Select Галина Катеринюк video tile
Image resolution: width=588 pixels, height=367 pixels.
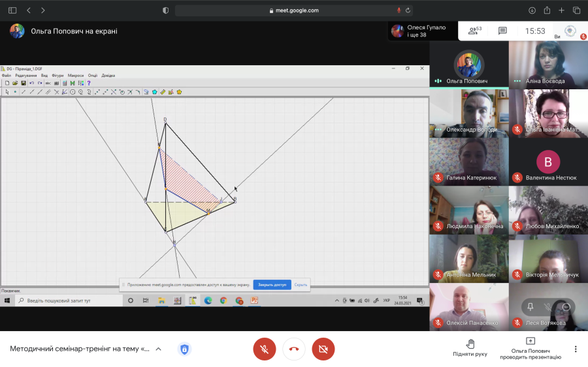coord(469,162)
